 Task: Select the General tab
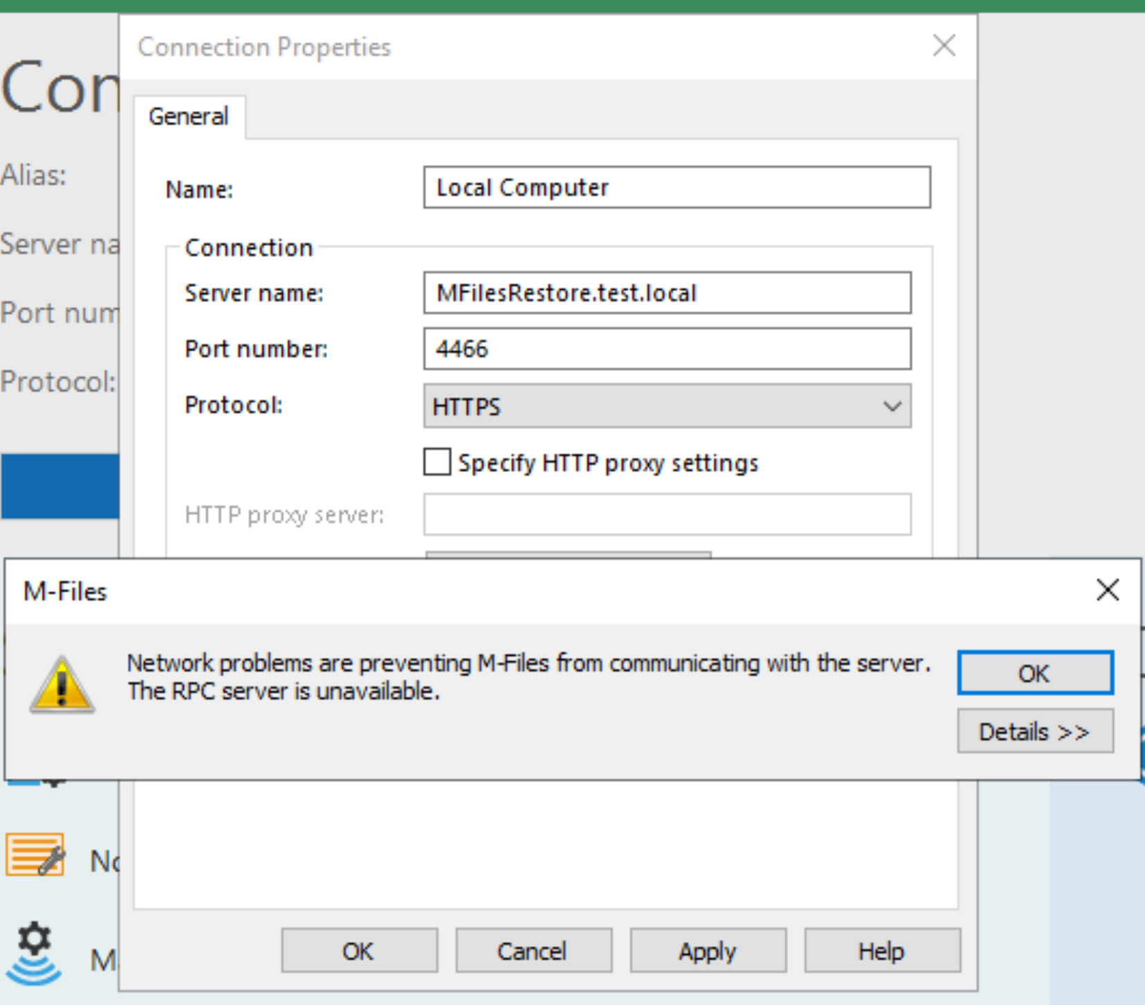[189, 116]
